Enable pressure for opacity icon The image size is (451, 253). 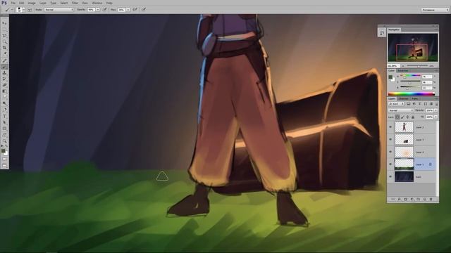click(105, 9)
